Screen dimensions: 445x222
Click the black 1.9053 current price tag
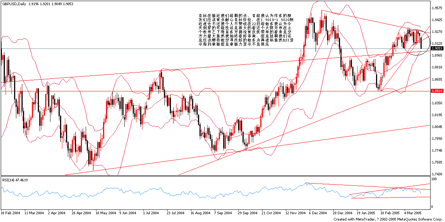click(x=438, y=48)
